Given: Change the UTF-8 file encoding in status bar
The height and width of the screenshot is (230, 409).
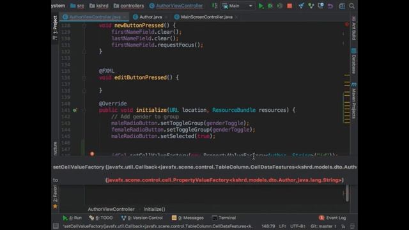Looking at the screenshot, I should pos(297,226).
